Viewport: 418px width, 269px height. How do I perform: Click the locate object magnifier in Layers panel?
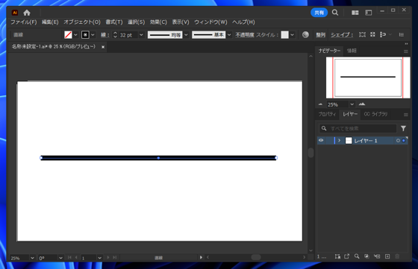357,256
